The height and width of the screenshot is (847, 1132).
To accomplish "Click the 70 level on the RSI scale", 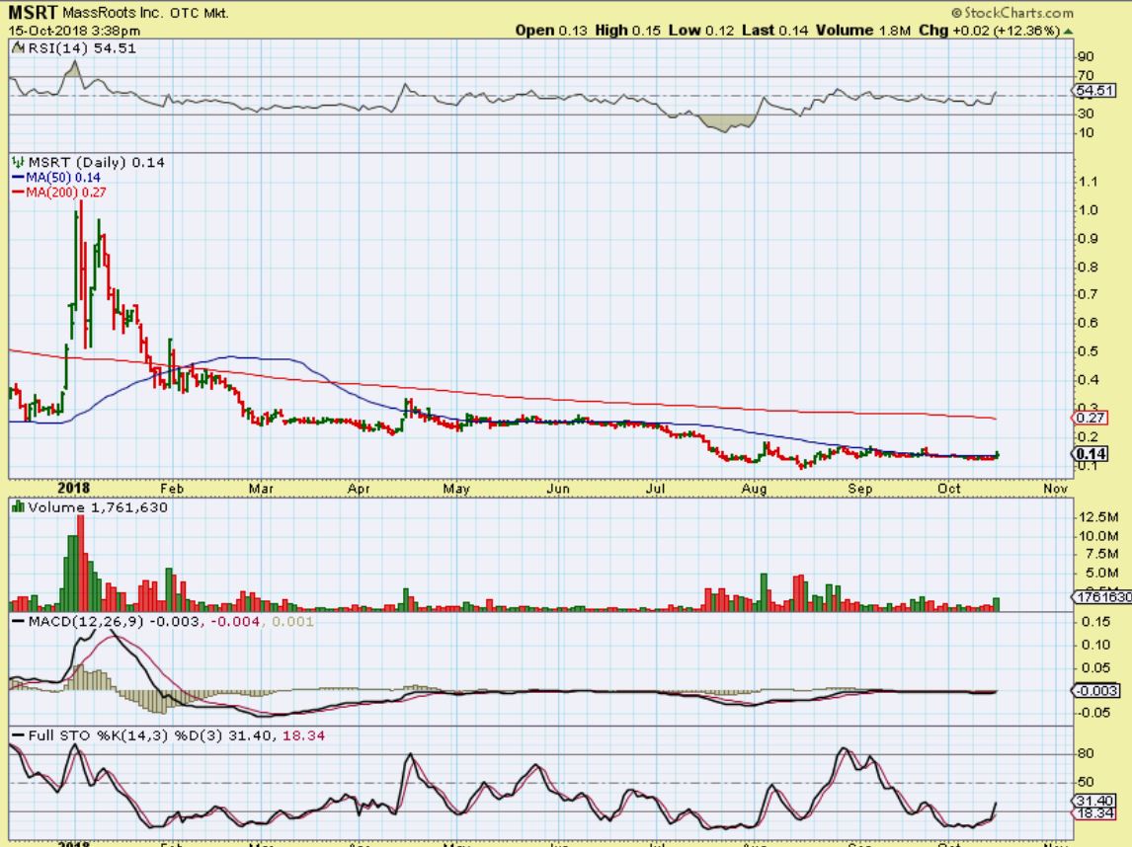I will (x=1086, y=76).
